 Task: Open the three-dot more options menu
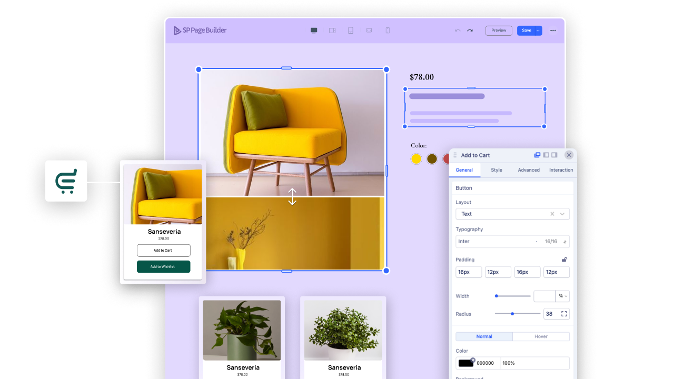tap(553, 31)
